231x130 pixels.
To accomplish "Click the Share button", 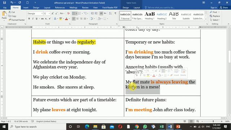I will tap(224, 8).
